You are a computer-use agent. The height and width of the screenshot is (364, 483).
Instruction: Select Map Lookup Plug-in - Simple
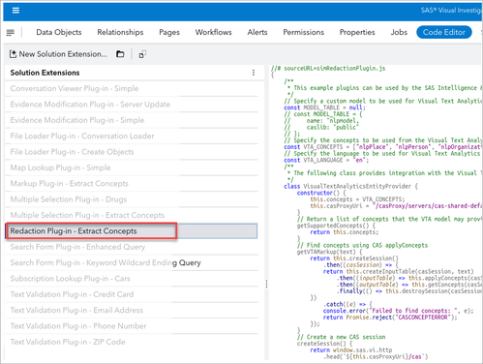tap(132, 167)
